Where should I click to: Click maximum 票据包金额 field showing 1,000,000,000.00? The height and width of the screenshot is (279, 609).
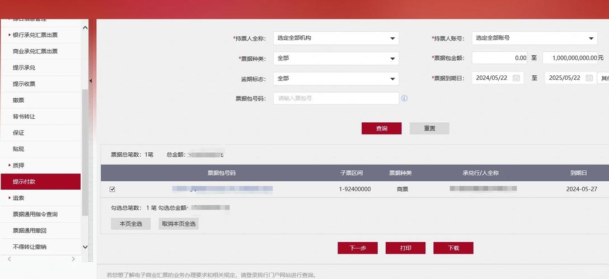[570, 58]
